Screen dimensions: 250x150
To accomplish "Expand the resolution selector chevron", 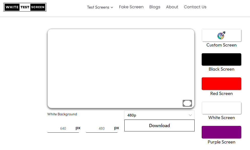I will [191, 115].
